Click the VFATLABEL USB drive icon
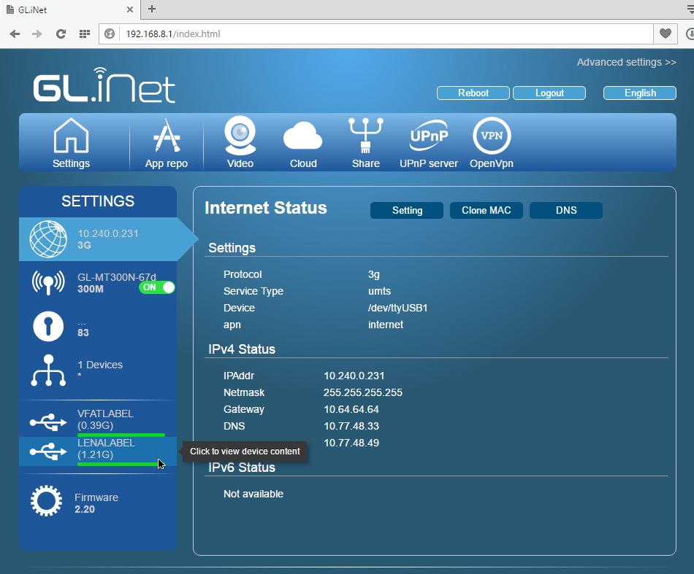This screenshot has width=694, height=574. [48, 422]
